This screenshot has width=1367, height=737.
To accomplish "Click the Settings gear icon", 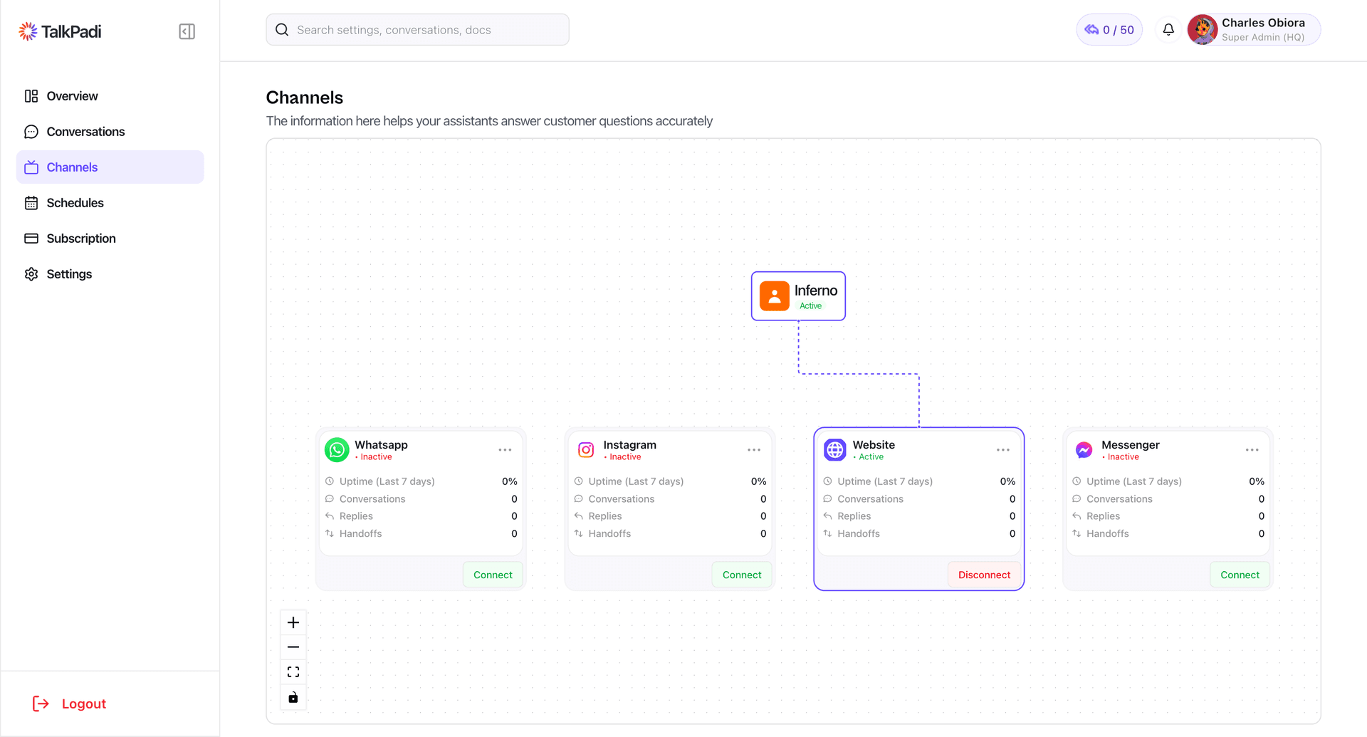I will pos(31,274).
